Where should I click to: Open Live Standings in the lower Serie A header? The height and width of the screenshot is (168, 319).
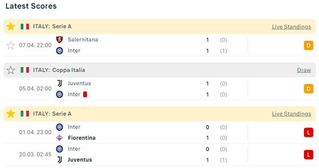(291, 114)
